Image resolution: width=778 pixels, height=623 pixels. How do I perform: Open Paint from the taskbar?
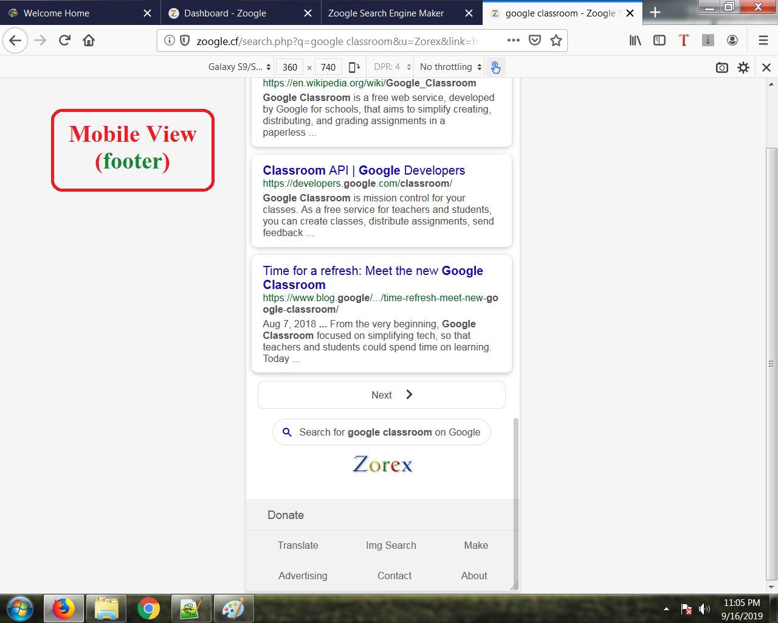233,608
